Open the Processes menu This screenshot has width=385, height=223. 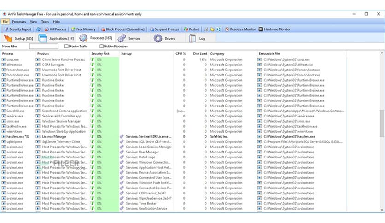click(19, 22)
